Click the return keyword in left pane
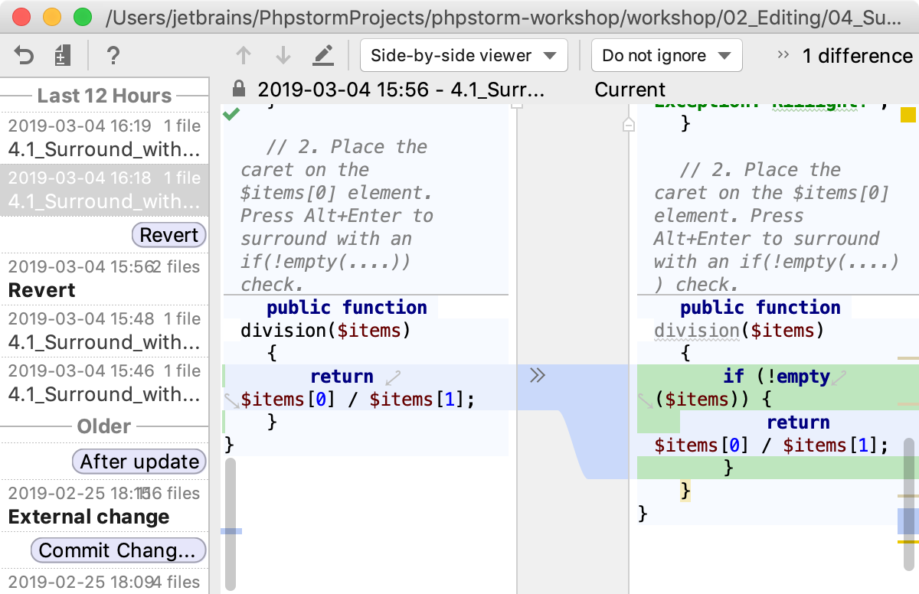919x594 pixels. pos(342,377)
